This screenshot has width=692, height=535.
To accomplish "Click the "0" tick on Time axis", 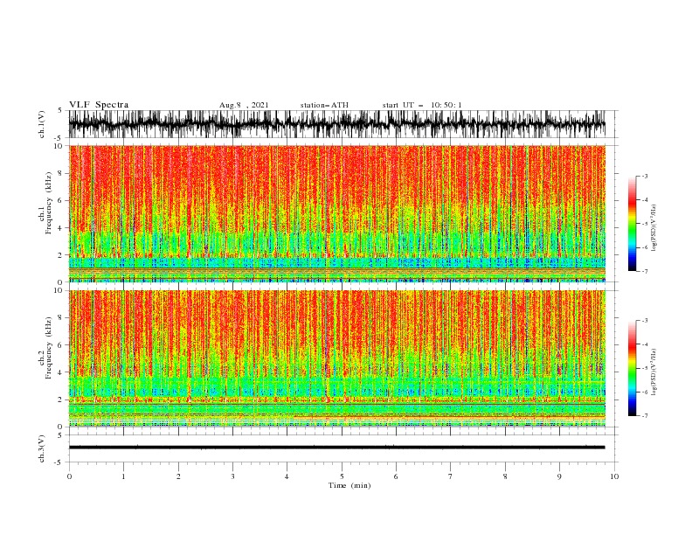I will [69, 476].
